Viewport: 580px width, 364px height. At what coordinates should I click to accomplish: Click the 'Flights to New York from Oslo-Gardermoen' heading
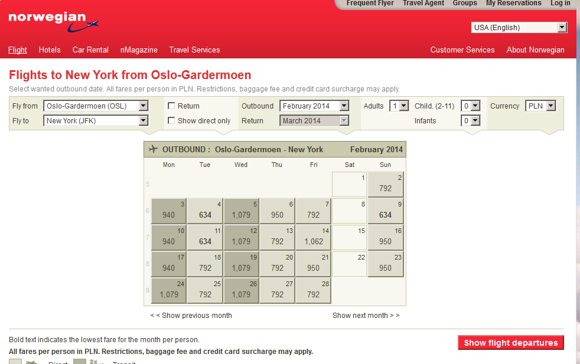(x=130, y=75)
